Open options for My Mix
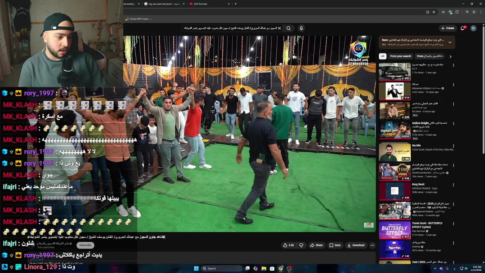 453,146
